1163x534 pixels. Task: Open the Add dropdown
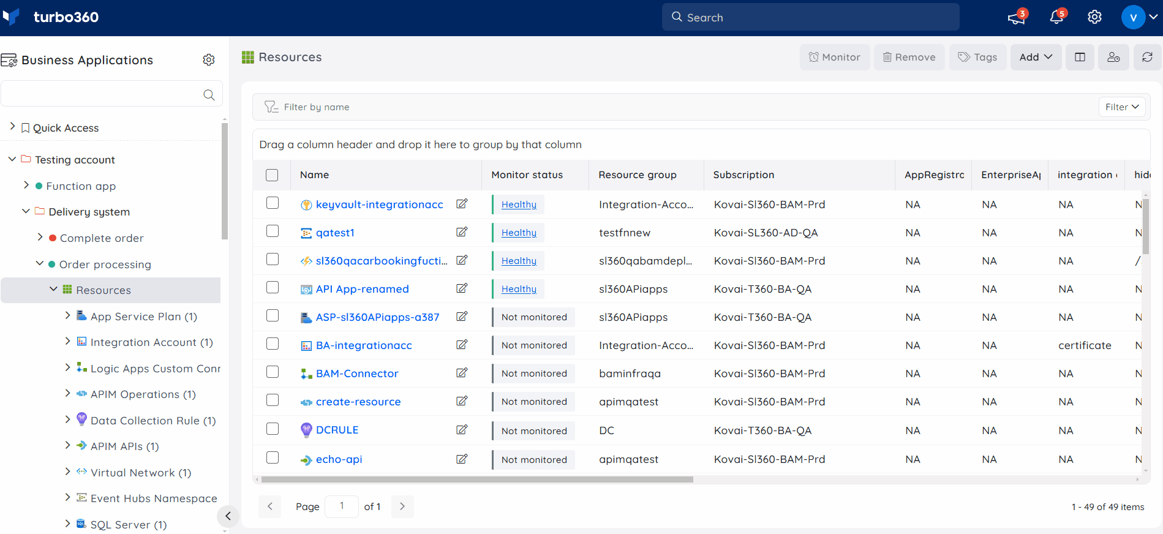coord(1036,57)
